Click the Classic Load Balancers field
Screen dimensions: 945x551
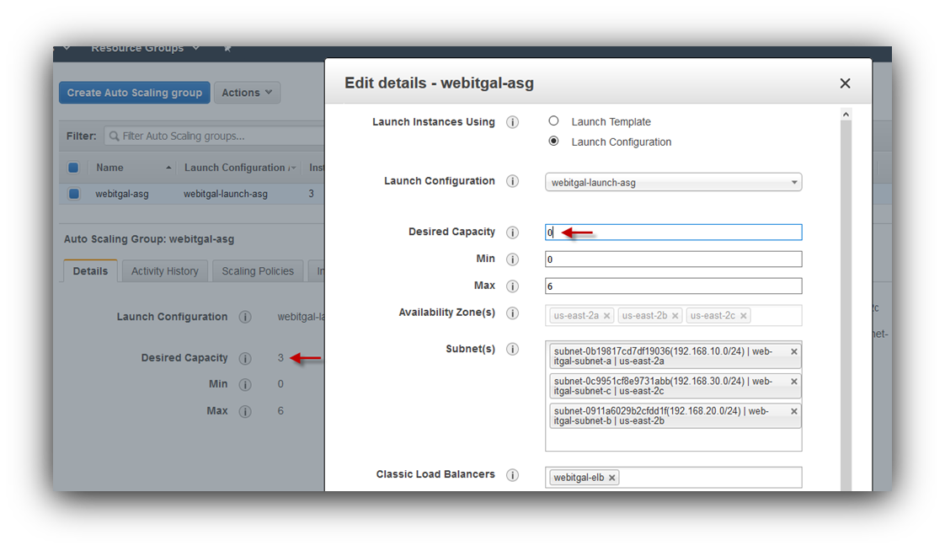(673, 478)
